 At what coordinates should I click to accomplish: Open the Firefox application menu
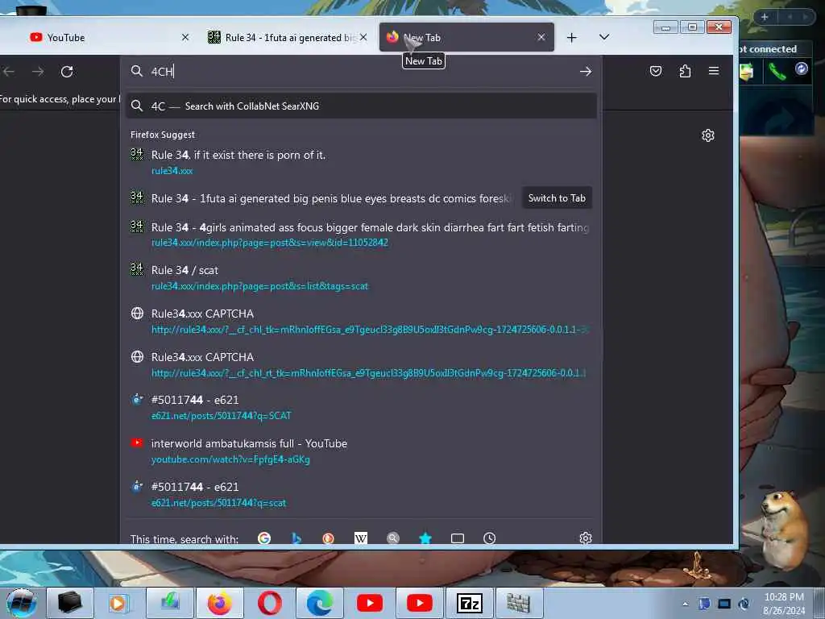(x=714, y=71)
